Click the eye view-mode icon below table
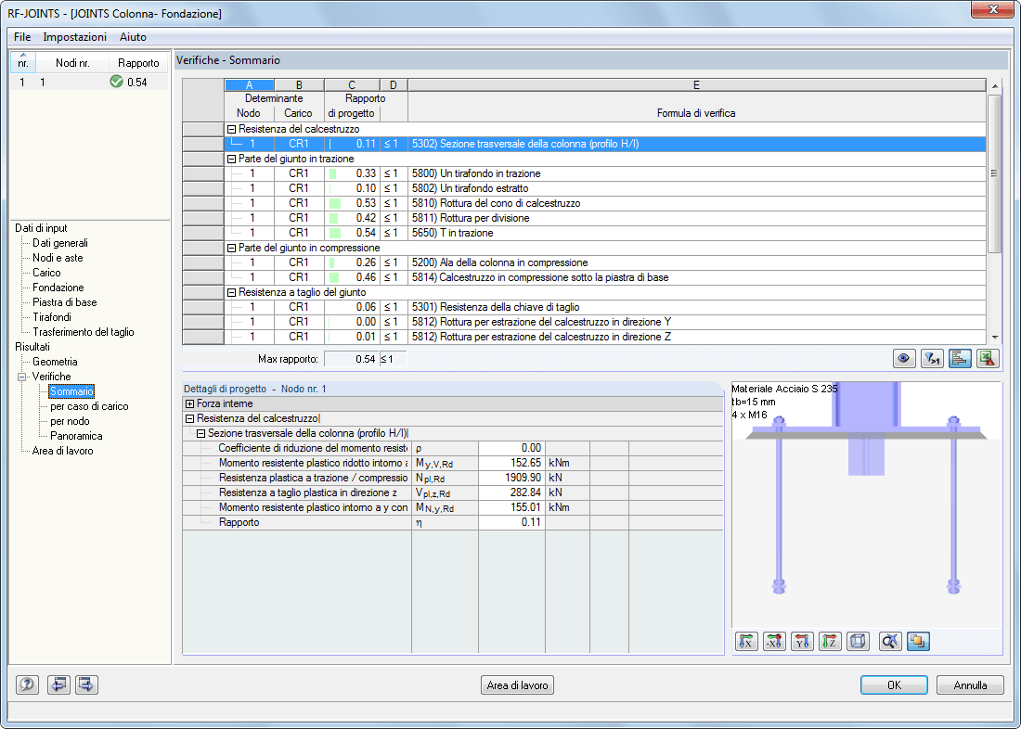This screenshot has width=1021, height=729. click(904, 359)
